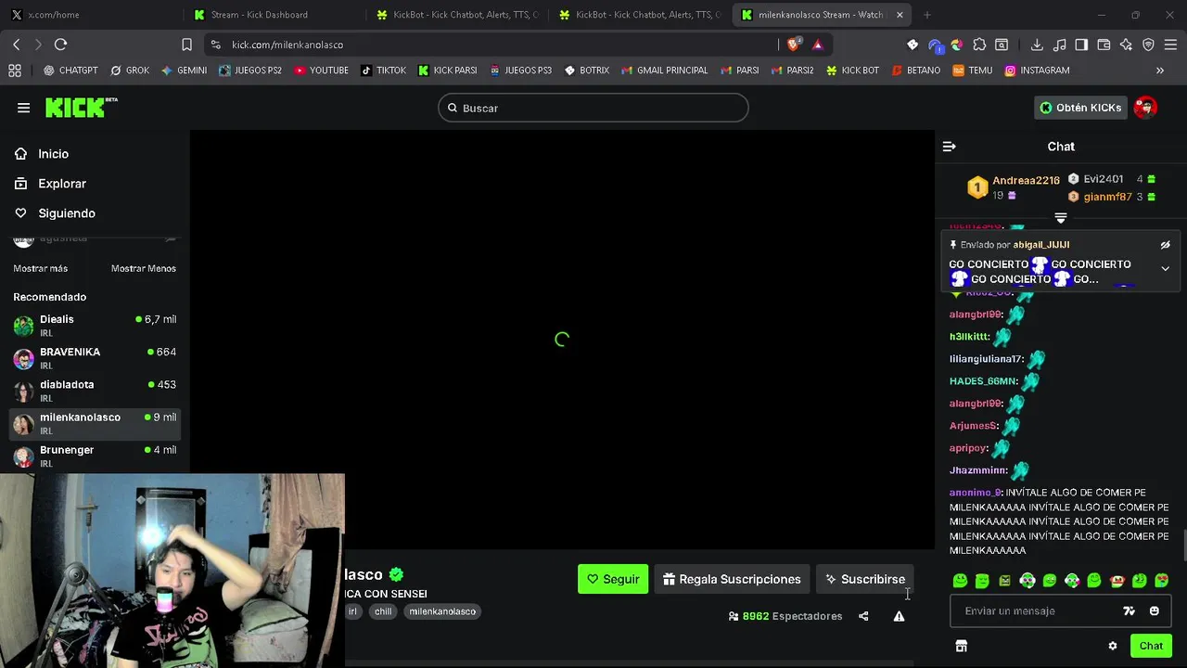Click Mostrar Menos in the sidebar
Image resolution: width=1187 pixels, height=668 pixels.
(x=144, y=268)
